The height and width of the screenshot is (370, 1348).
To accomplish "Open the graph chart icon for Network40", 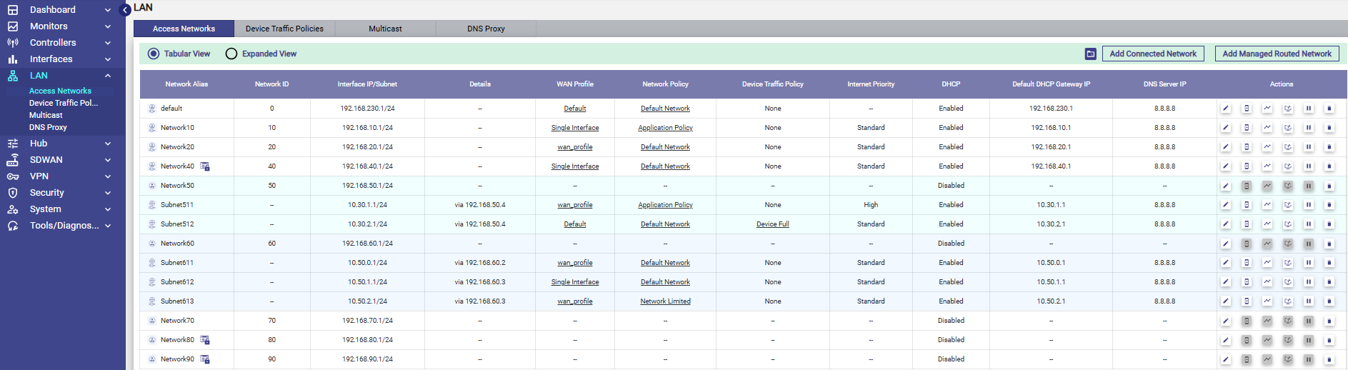I will (1267, 166).
